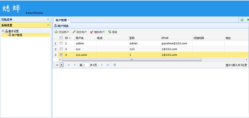This screenshot has width=249, height=118.
Task: Uncheck the checkbox for the sys.user row
Action: [61, 55]
